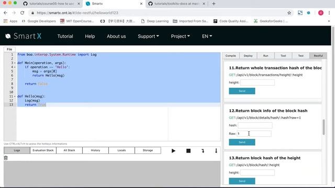Switch to the Compile tab
The height and width of the screenshot is (188, 335).
click(231, 56)
